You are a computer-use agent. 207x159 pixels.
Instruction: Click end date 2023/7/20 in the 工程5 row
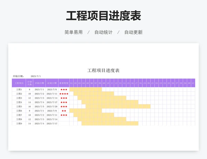pyautogui.click(x=52, y=106)
